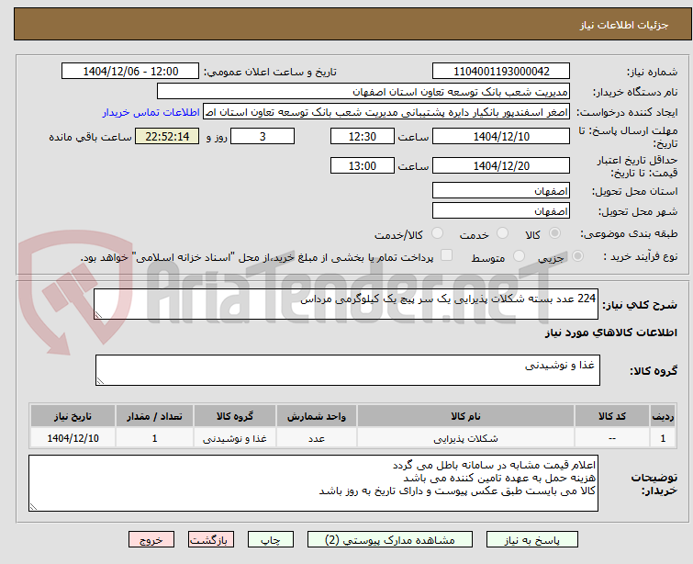The width and height of the screenshot is (693, 564).
Task: Click the ردیف column header
Action: (x=663, y=416)
